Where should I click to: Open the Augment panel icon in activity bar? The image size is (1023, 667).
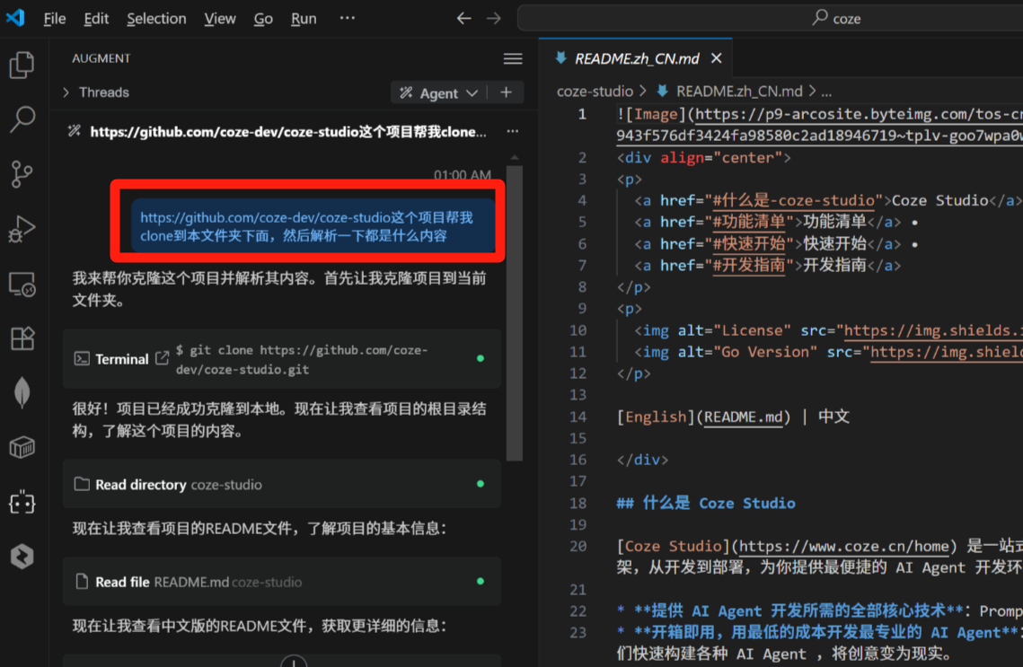point(22,503)
